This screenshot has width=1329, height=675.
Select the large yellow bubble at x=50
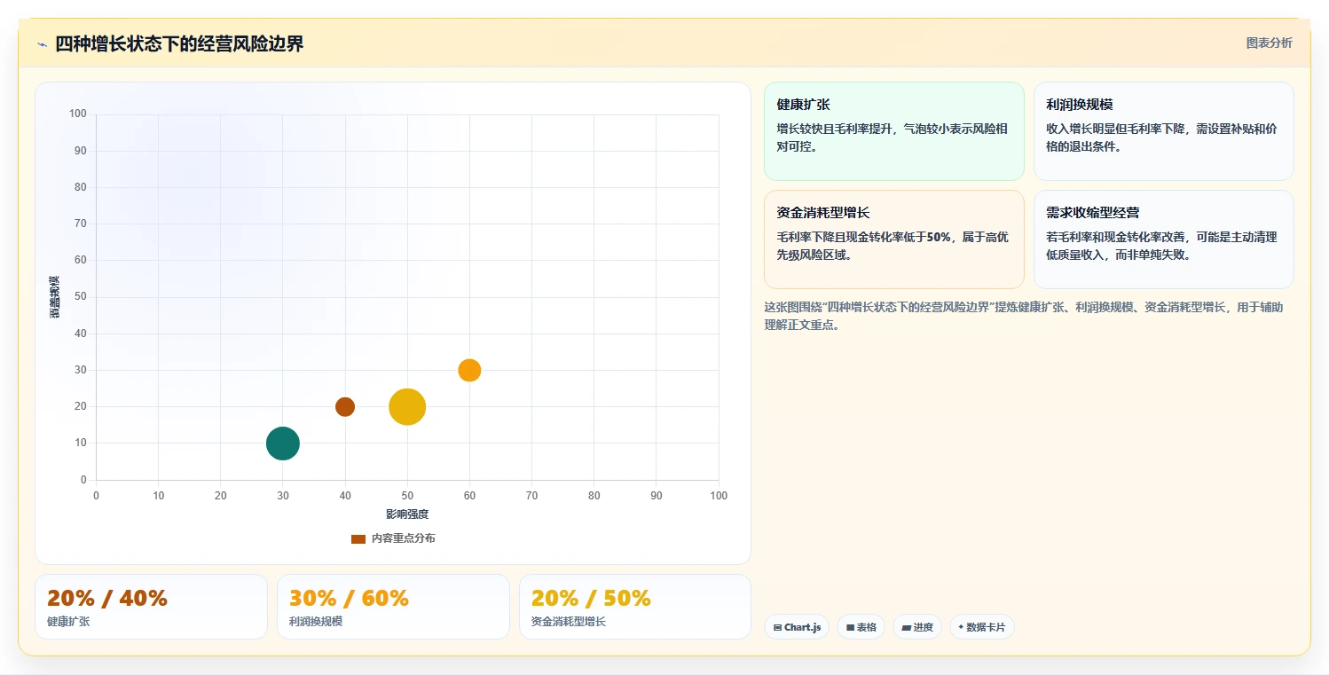[x=407, y=407]
